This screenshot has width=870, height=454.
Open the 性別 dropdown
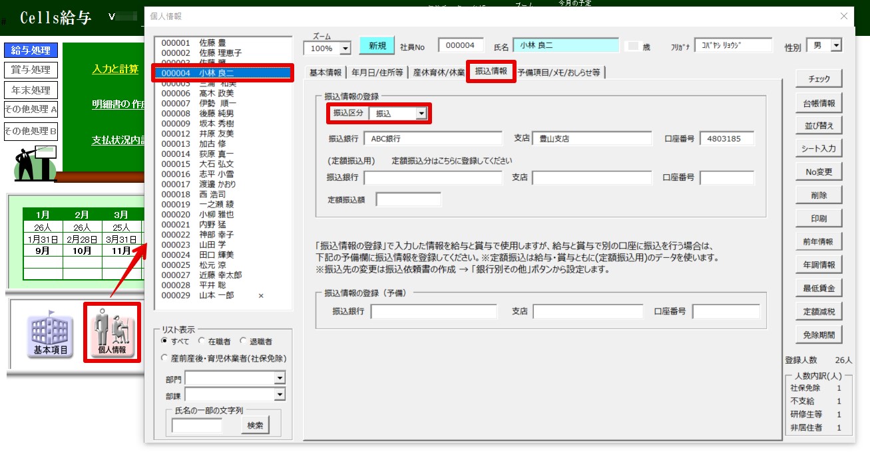(x=836, y=46)
